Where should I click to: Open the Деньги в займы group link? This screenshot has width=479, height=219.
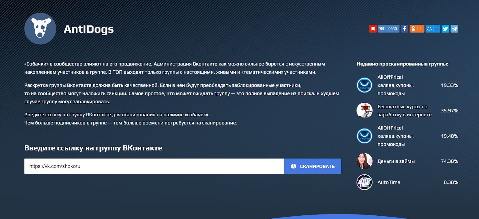(396, 161)
